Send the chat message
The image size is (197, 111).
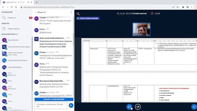click(x=71, y=105)
